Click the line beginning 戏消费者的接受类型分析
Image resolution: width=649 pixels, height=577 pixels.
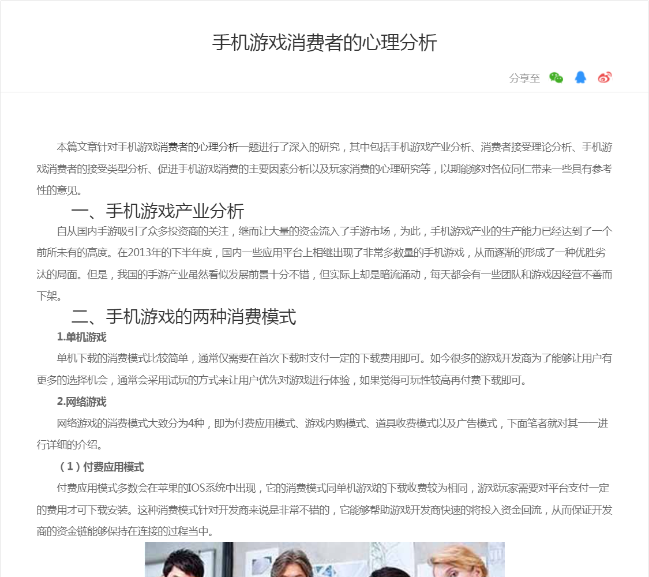324,169
